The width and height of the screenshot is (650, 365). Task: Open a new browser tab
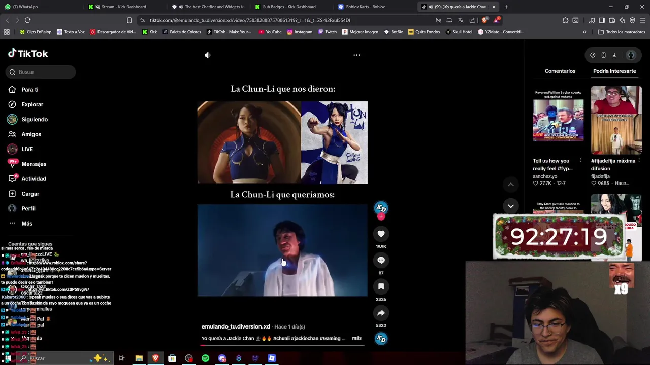point(506,7)
